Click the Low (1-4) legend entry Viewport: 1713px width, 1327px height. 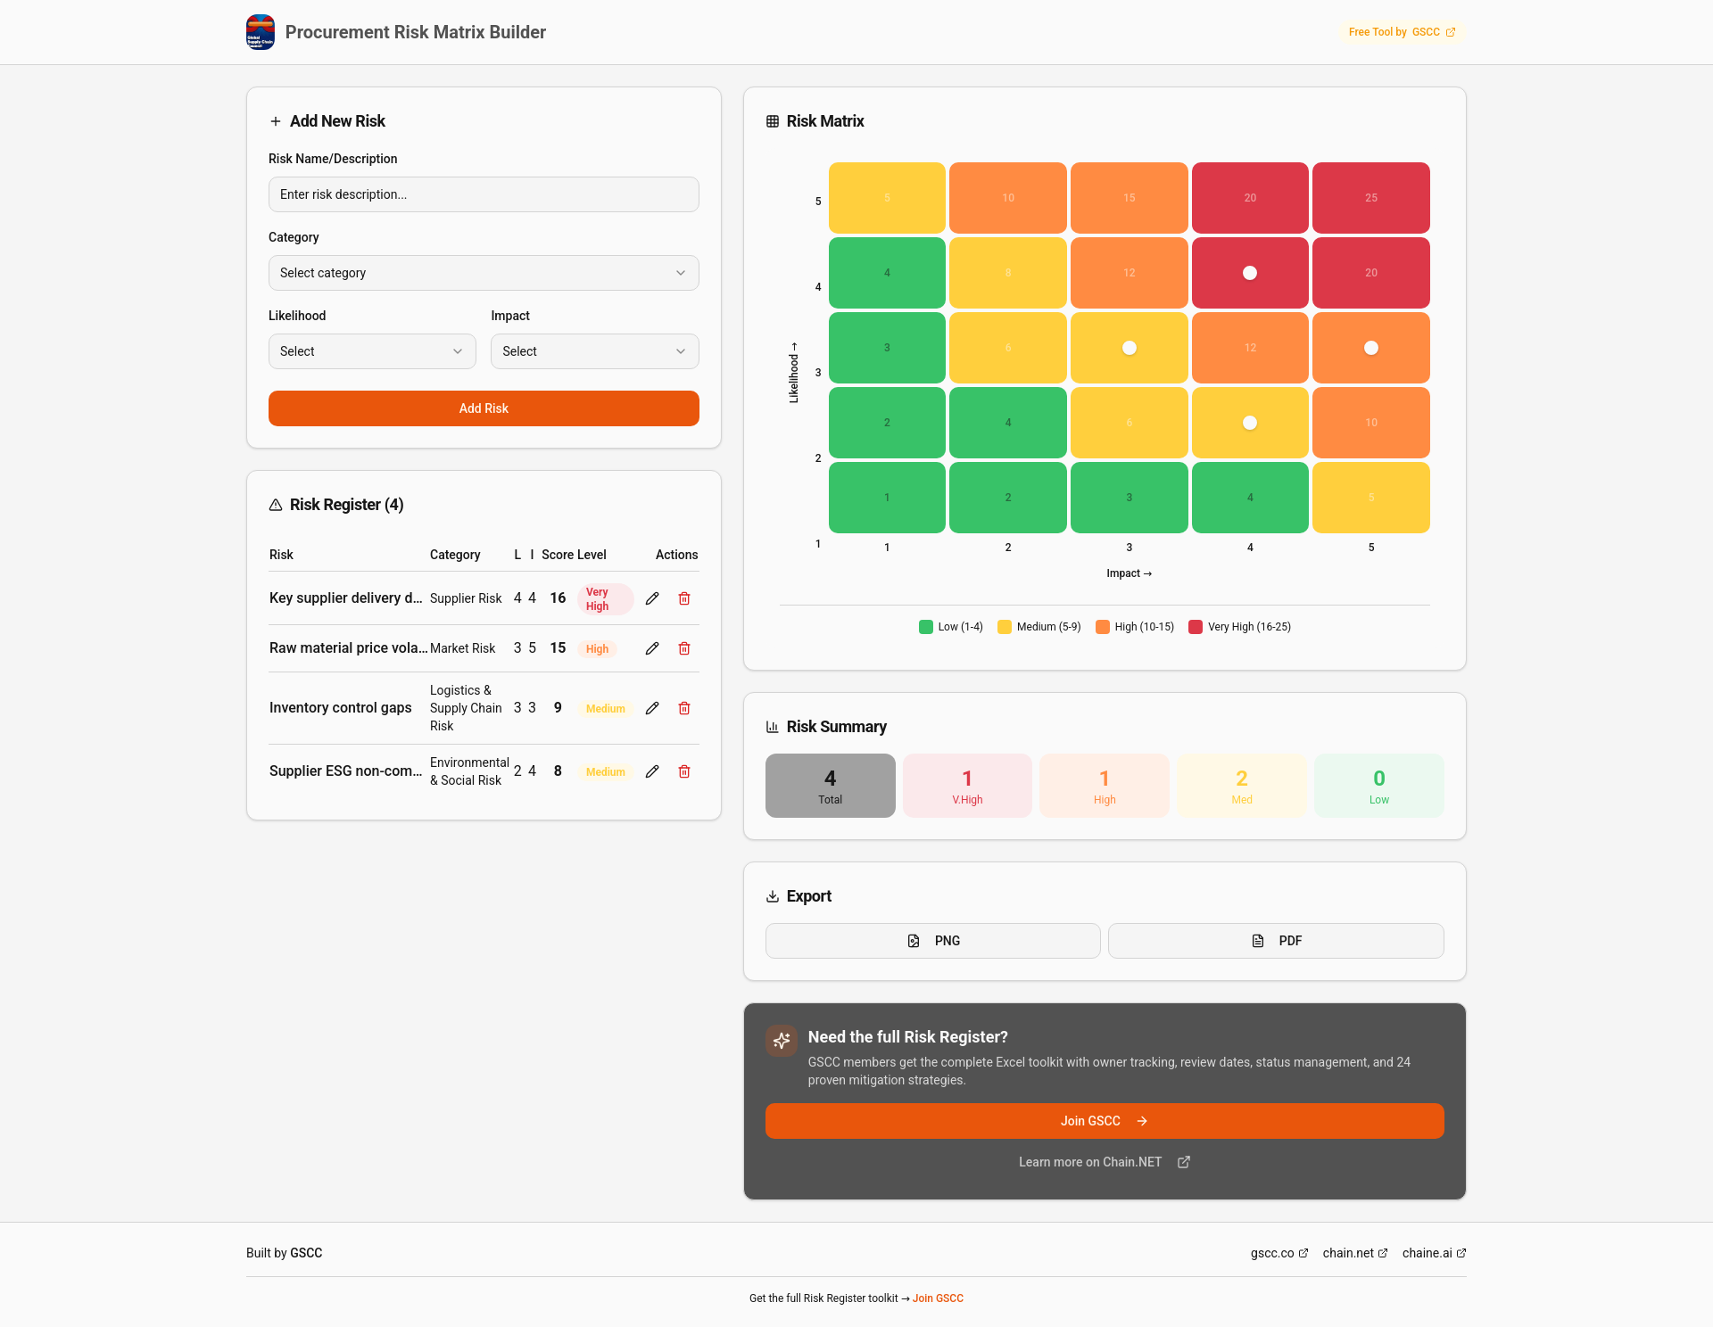click(x=951, y=627)
